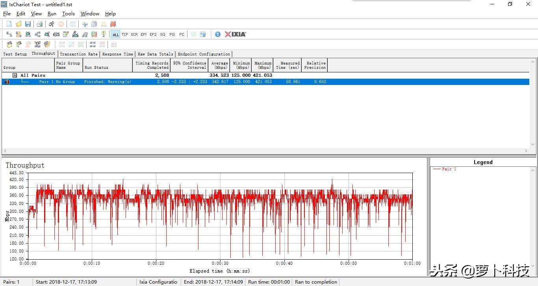Screen dimensions: 538x286
Task: Switch results filtering to SQ
Action: (x=162, y=34)
